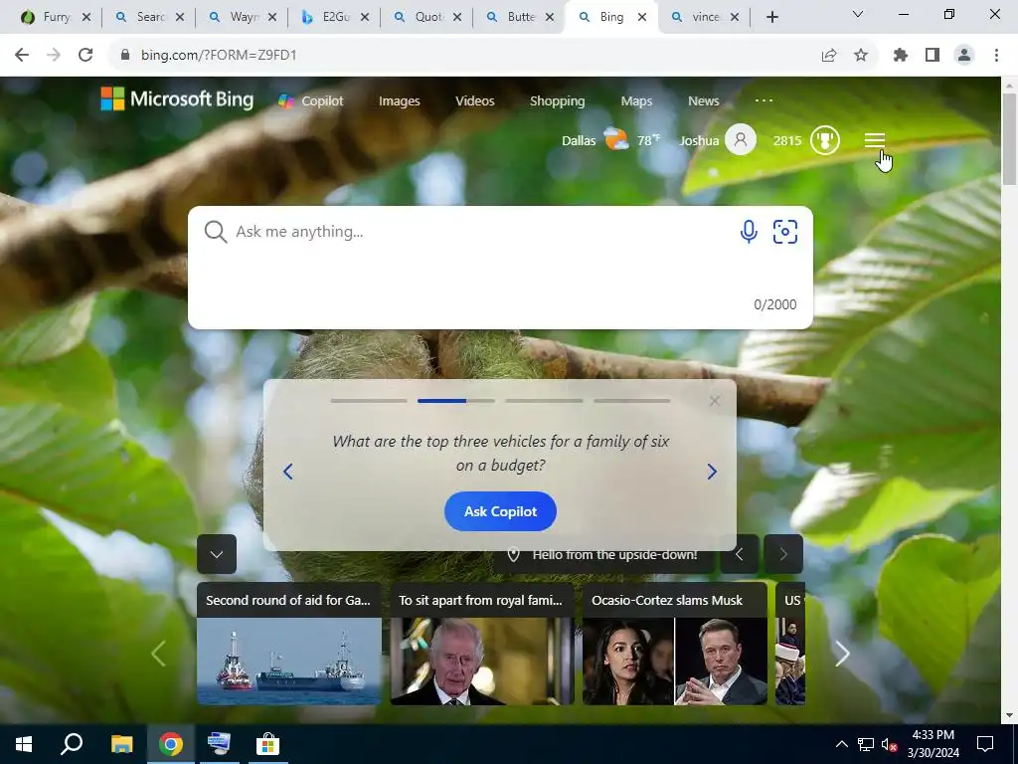Click the 'Dallas' location text
This screenshot has width=1018, height=764.
point(579,140)
